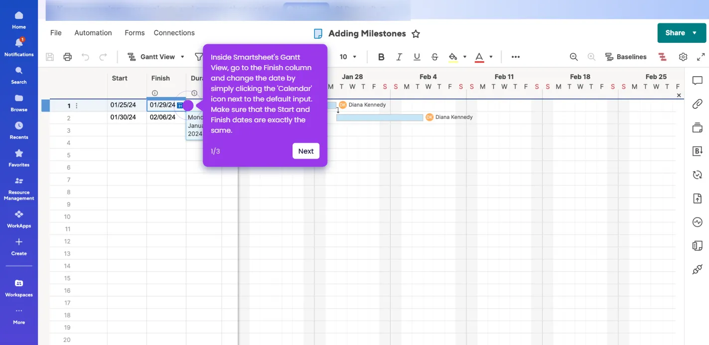This screenshot has width=709, height=345.
Task: Toggle Italic formatting
Action: 399,57
